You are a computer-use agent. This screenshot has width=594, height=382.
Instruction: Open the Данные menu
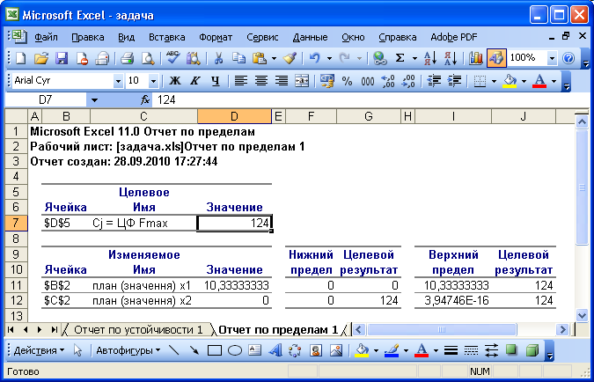(x=310, y=37)
